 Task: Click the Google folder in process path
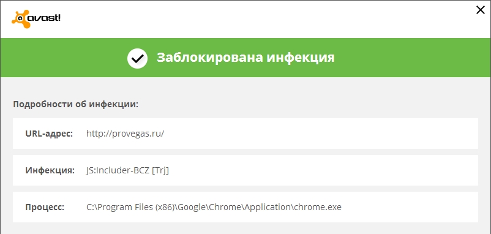pyautogui.click(x=192, y=208)
